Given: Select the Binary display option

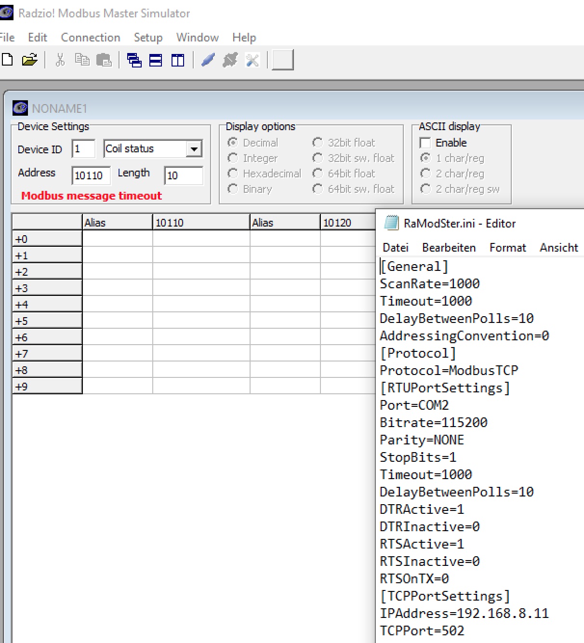Looking at the screenshot, I should point(233,189).
